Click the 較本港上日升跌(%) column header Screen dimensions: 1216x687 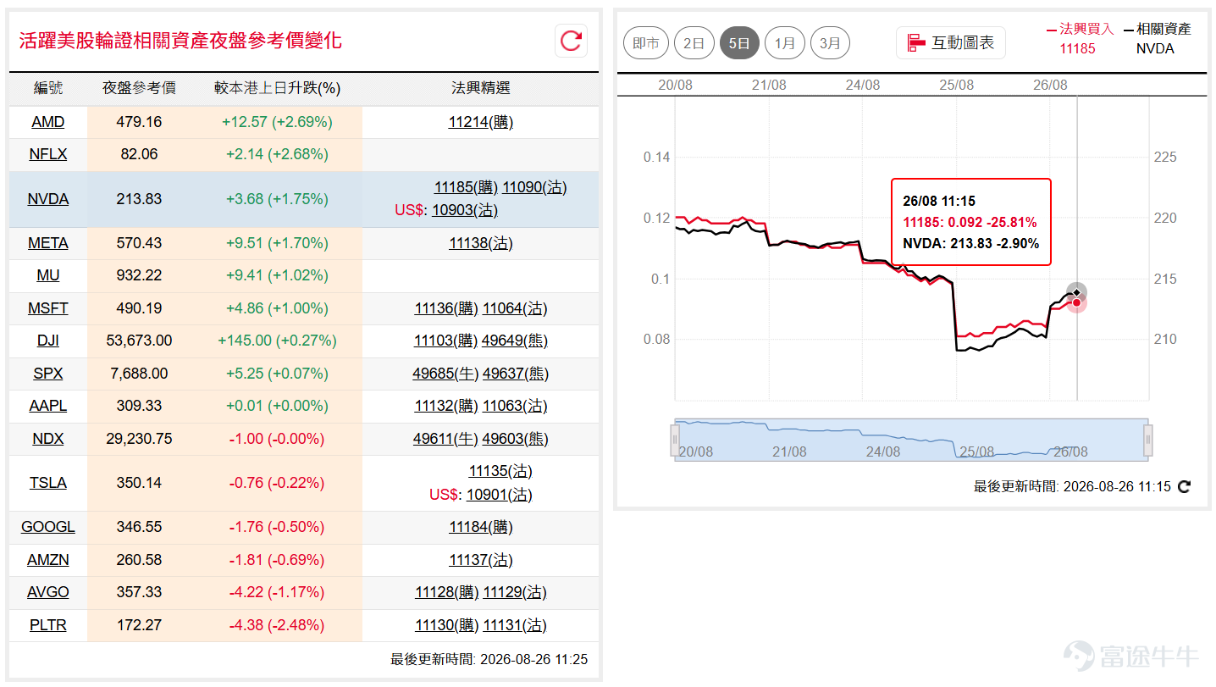click(277, 89)
